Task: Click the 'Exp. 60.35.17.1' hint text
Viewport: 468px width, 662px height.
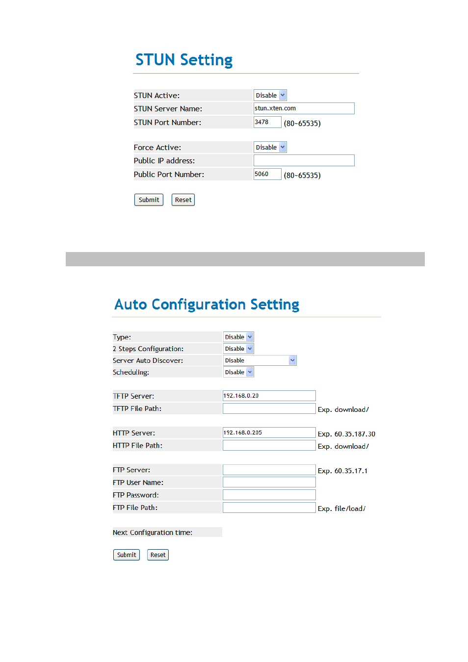Action: [x=342, y=471]
